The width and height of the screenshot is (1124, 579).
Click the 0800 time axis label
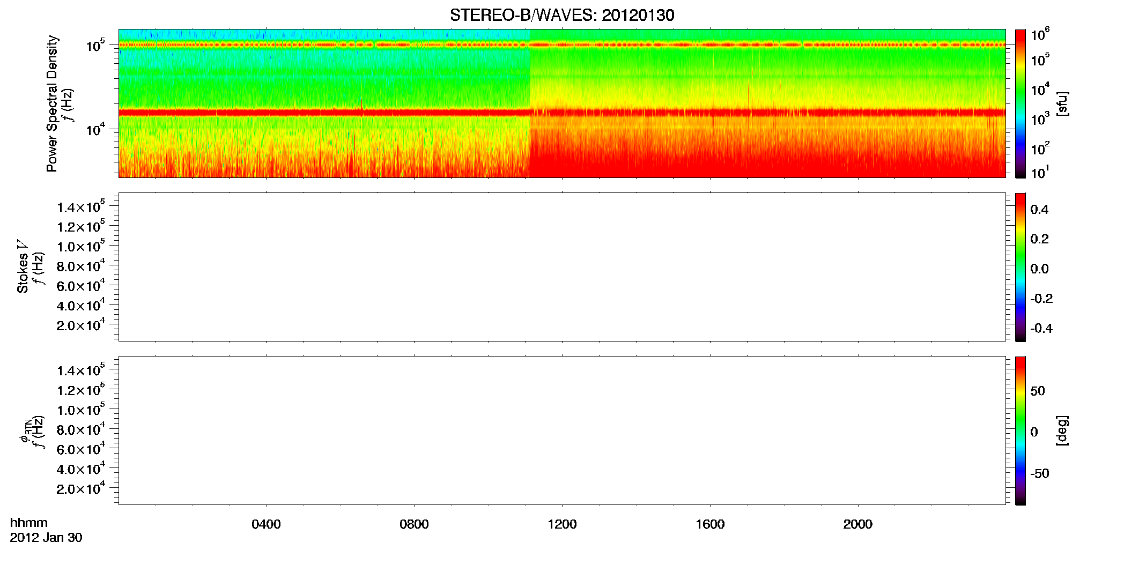pos(414,524)
